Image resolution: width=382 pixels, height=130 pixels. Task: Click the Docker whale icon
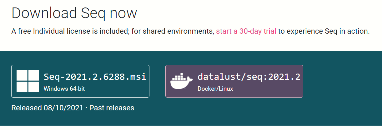click(181, 81)
